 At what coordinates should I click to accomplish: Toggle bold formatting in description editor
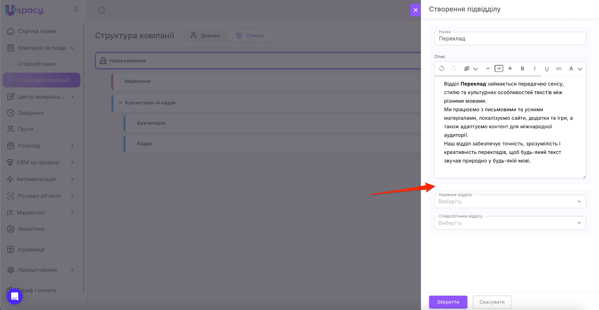pos(522,68)
